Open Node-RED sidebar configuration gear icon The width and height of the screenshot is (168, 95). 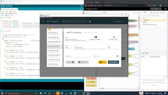[x=160, y=12]
